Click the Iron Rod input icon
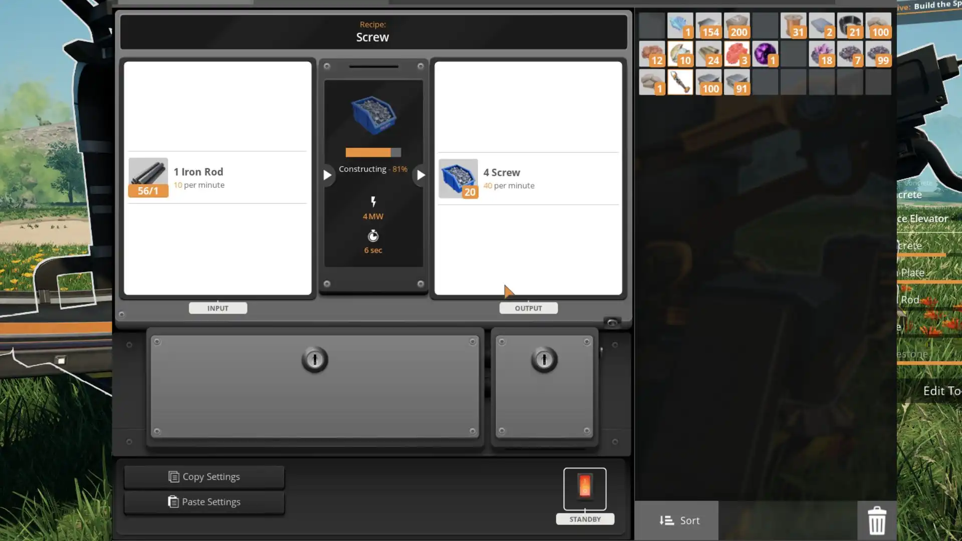The image size is (962, 541). click(x=148, y=177)
